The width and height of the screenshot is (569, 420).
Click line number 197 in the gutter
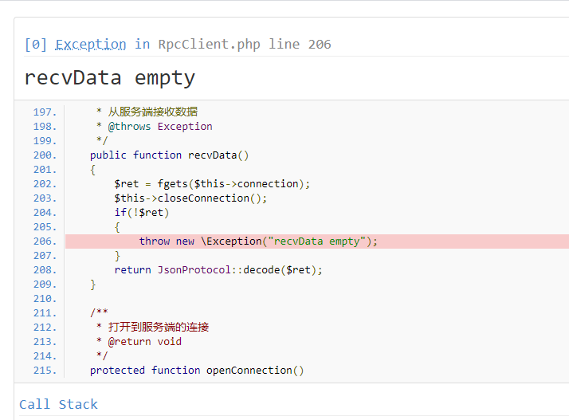coord(45,112)
